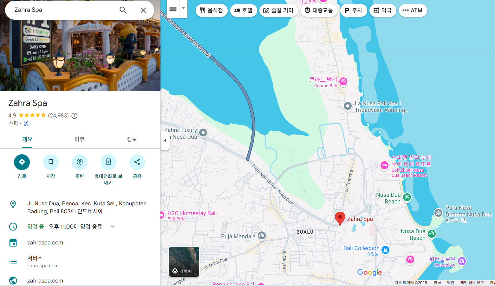Image resolution: width=495 pixels, height=286 pixels.
Task: Select upper Nusa Dua Beach marker
Action: pyautogui.click(x=407, y=197)
